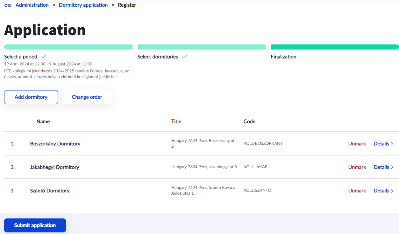Unmark Jakabhegyi Dormitory
399x234 pixels.
(x=357, y=167)
